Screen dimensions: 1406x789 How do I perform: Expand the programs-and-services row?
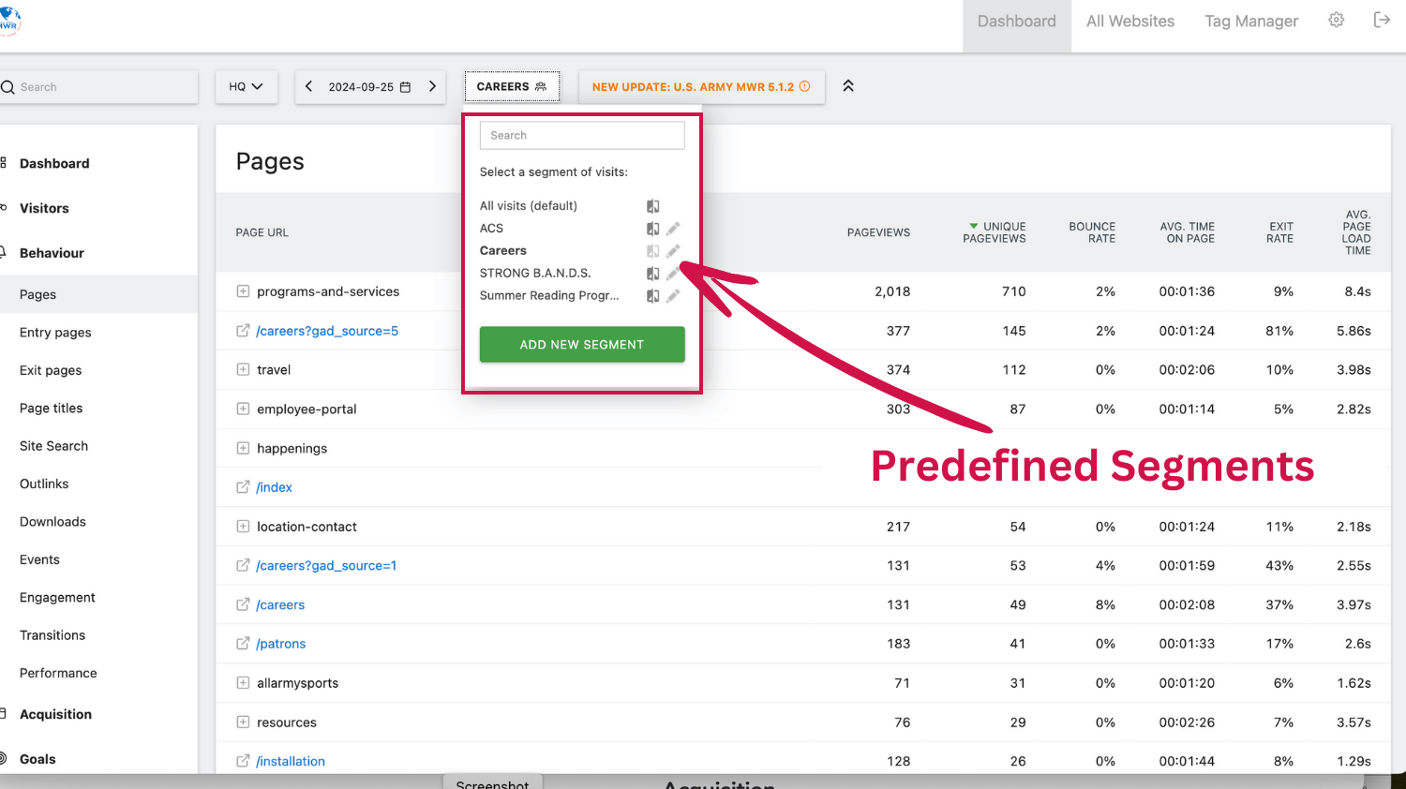tap(243, 291)
